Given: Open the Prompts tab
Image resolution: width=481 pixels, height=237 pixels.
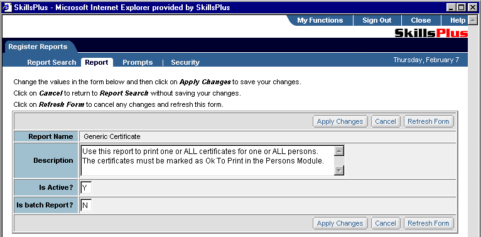Looking at the screenshot, I should (x=138, y=62).
